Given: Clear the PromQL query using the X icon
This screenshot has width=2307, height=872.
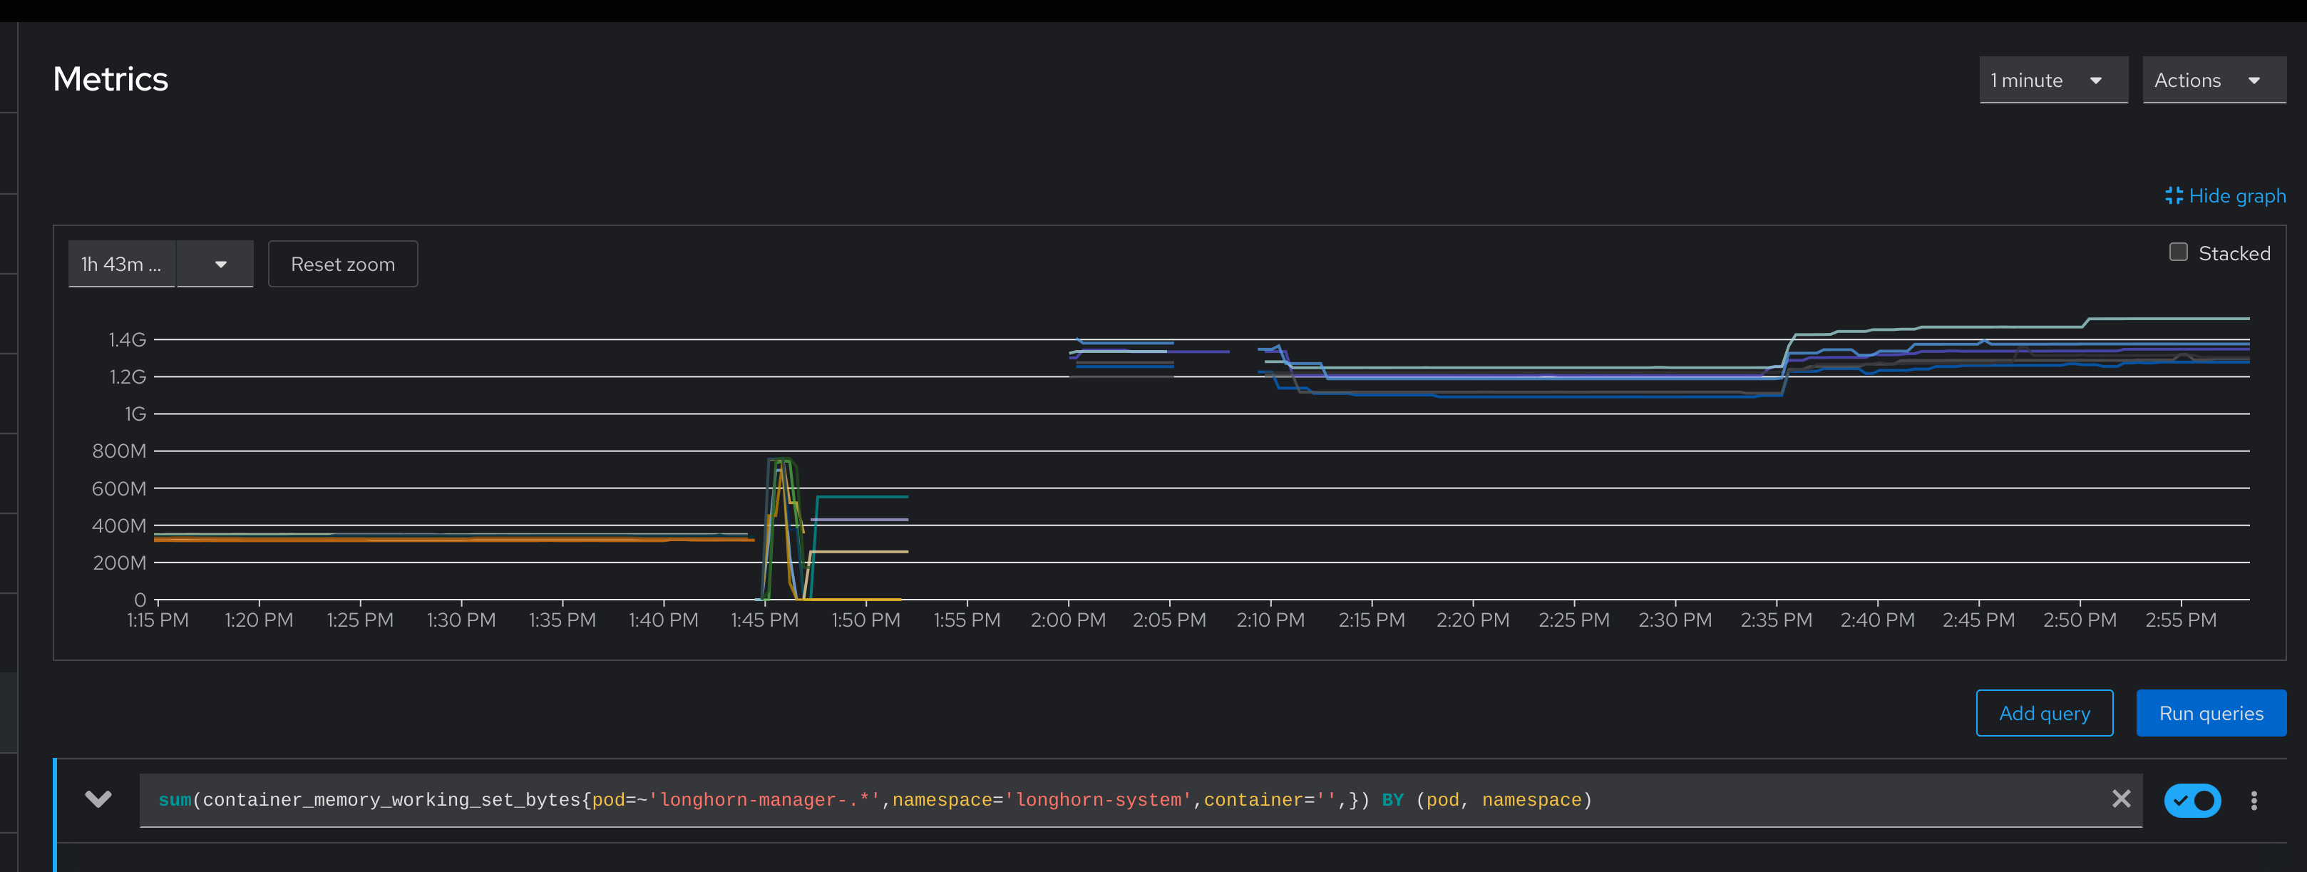Looking at the screenshot, I should [2121, 799].
